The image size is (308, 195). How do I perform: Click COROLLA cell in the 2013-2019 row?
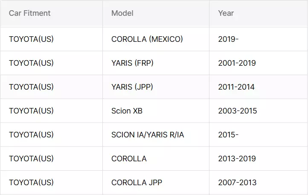point(129,159)
